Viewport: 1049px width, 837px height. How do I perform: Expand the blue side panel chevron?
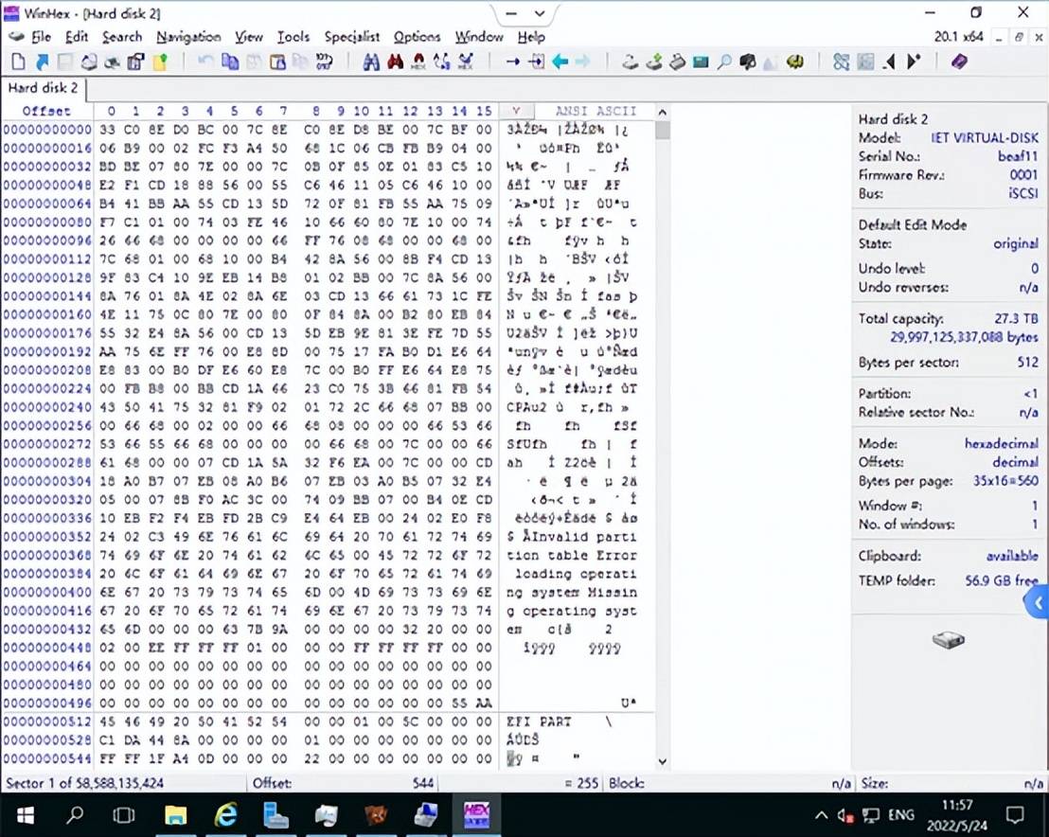[1039, 602]
